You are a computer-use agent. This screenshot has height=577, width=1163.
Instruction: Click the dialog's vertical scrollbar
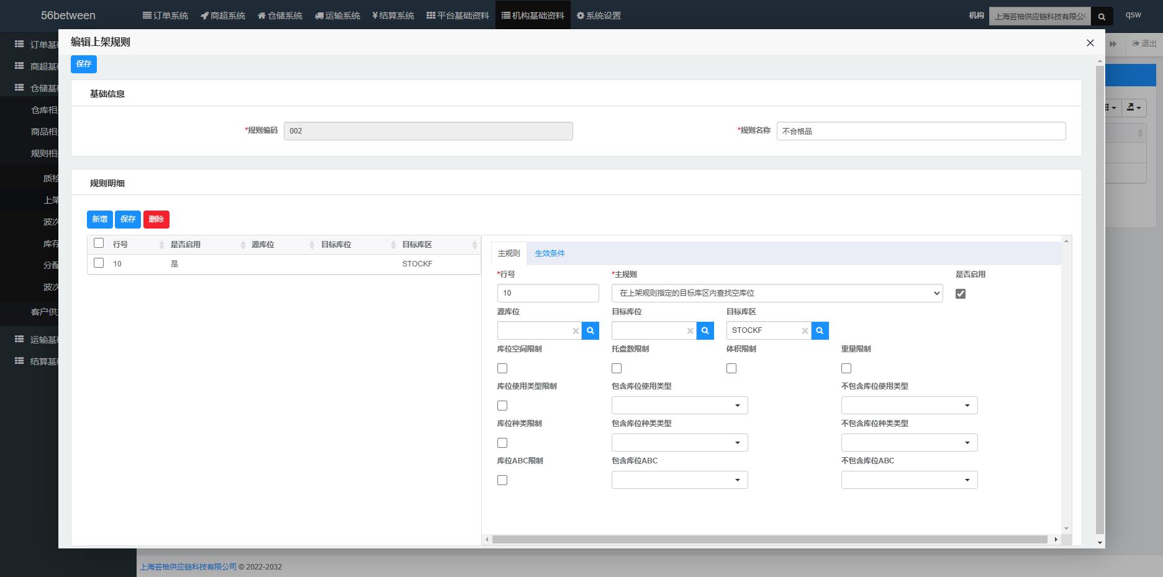click(x=1100, y=299)
